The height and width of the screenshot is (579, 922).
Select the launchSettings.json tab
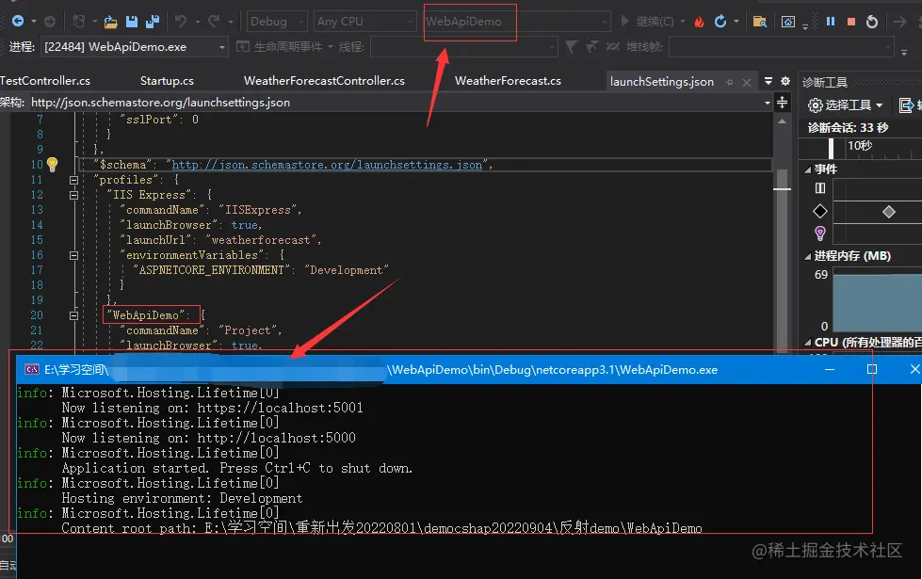661,82
